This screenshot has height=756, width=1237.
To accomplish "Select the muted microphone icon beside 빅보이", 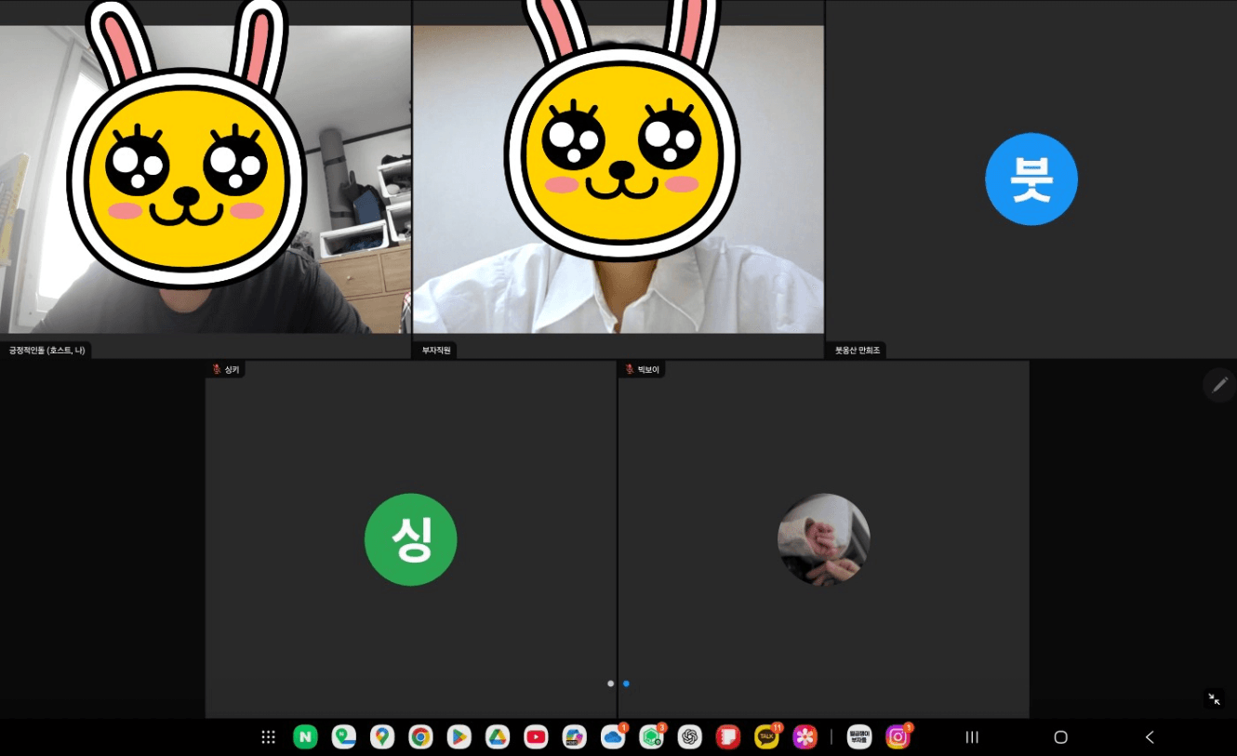I will [630, 369].
